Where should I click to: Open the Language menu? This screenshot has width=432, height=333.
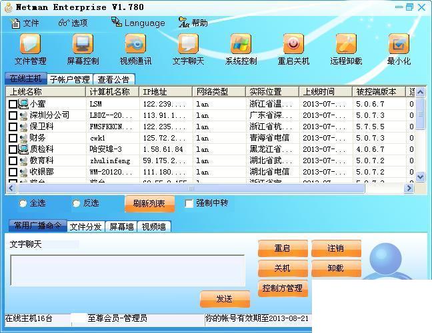pos(138,23)
